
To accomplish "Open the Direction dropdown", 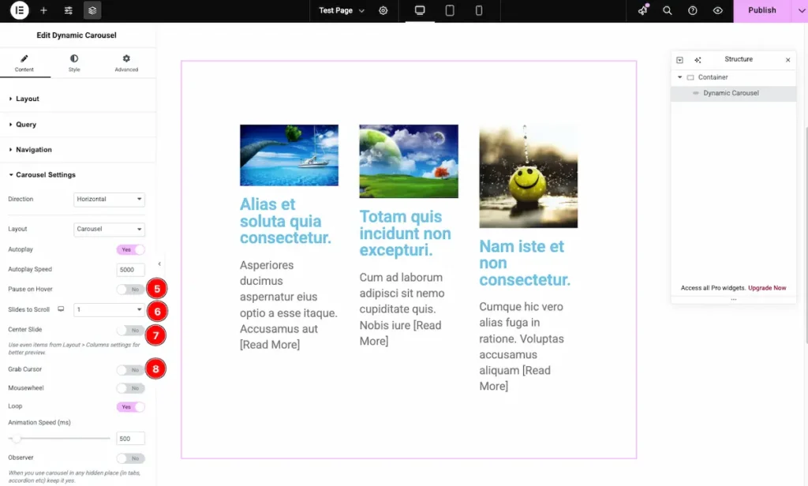I will point(109,200).
